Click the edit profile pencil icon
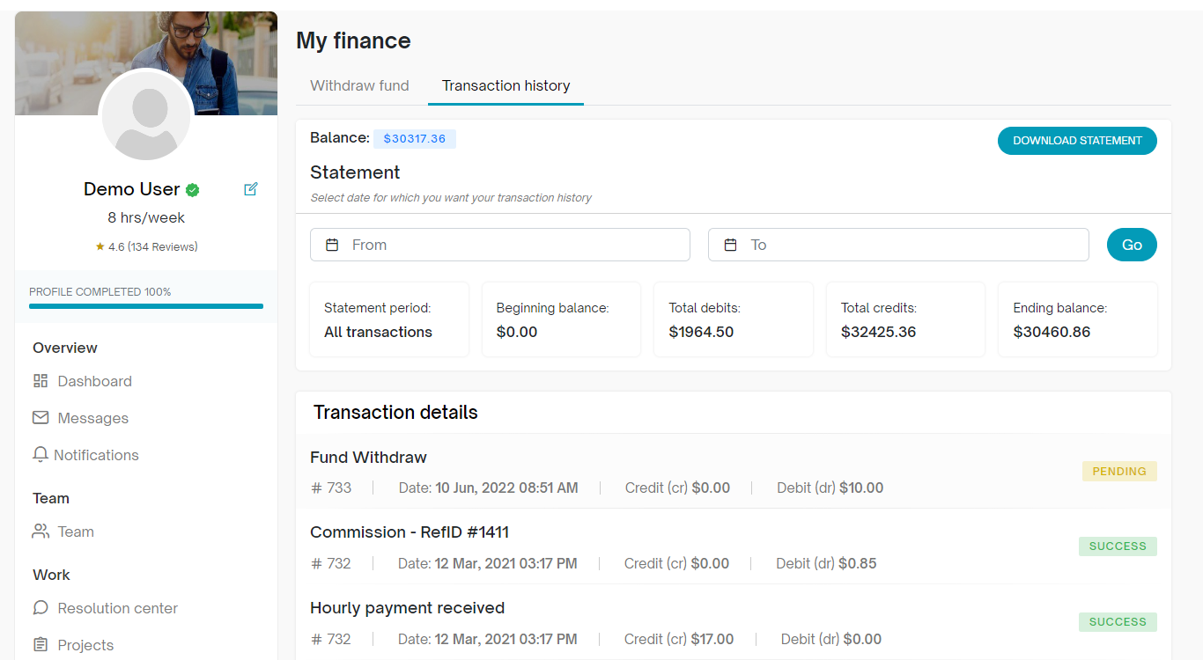This screenshot has width=1203, height=660. tap(251, 189)
